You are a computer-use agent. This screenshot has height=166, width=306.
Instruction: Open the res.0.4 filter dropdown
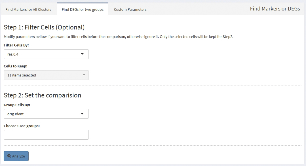click(x=46, y=54)
